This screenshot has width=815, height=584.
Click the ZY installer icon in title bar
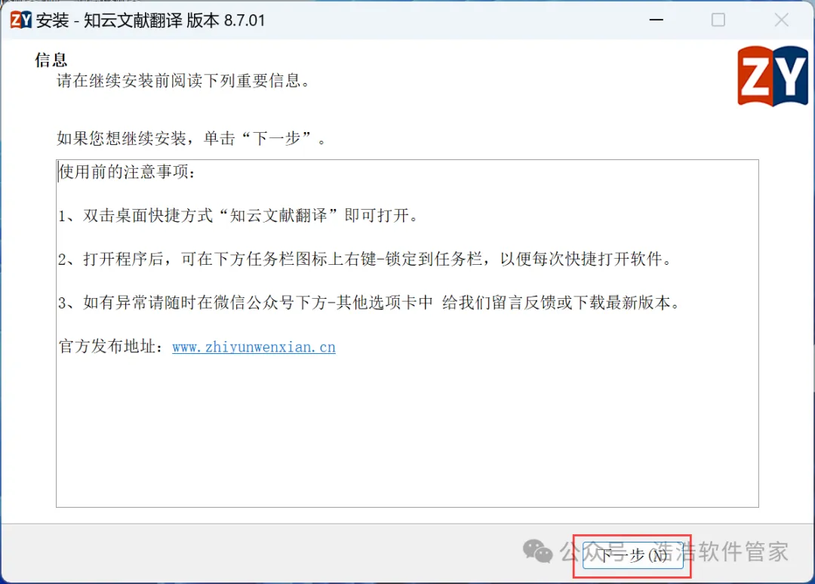point(21,20)
